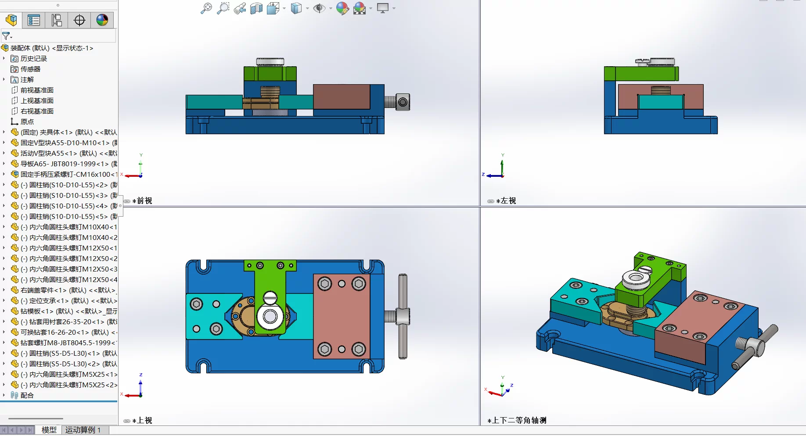Expand 圆柱销(S10-D10-L55)<3> component
Screen dimensions: 806x436
[x=4, y=195]
